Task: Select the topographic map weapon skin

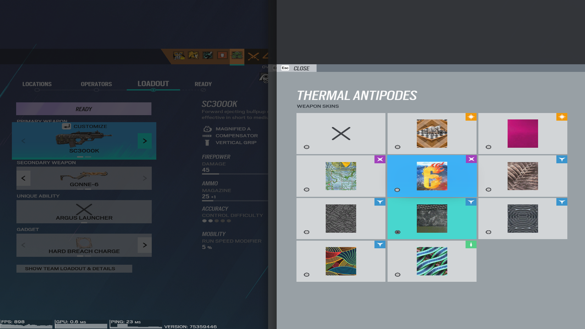Action: (x=341, y=176)
